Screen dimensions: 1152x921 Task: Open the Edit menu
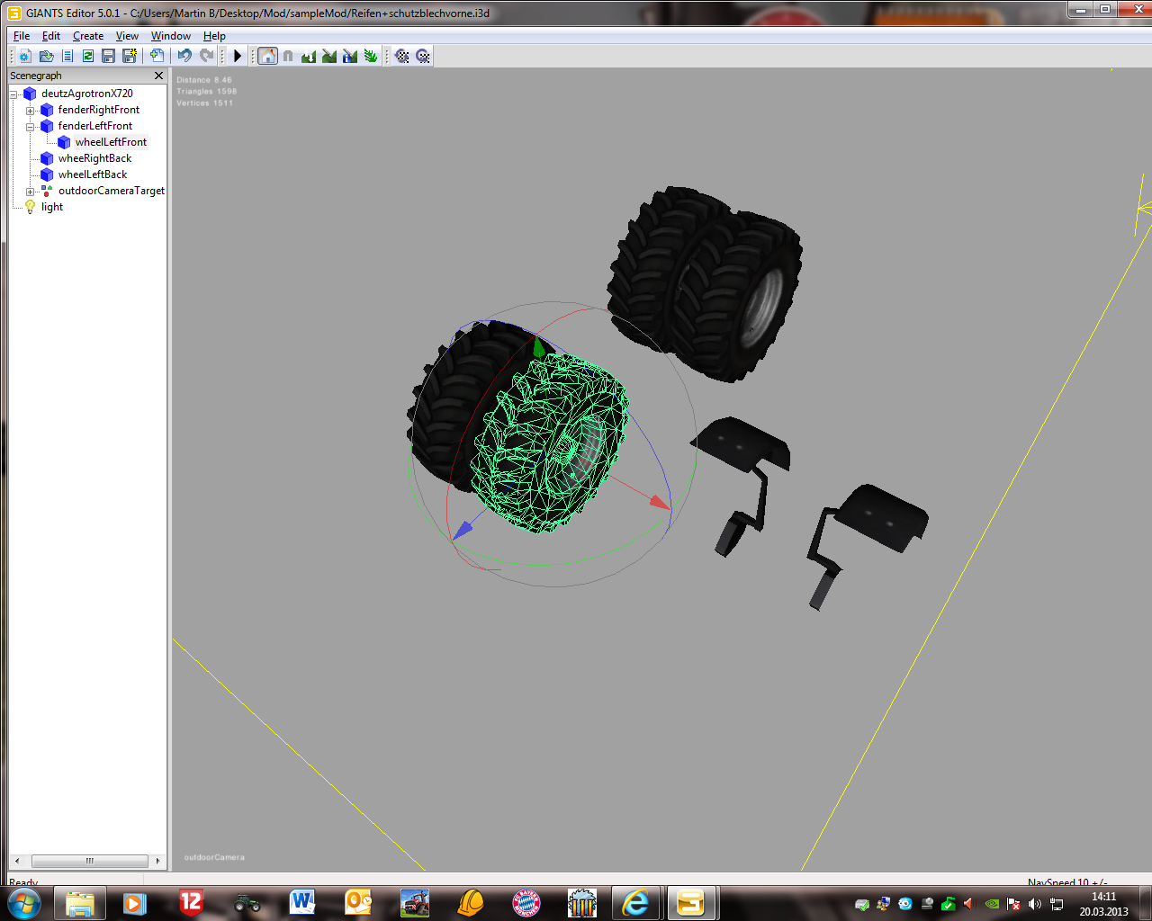tap(51, 36)
